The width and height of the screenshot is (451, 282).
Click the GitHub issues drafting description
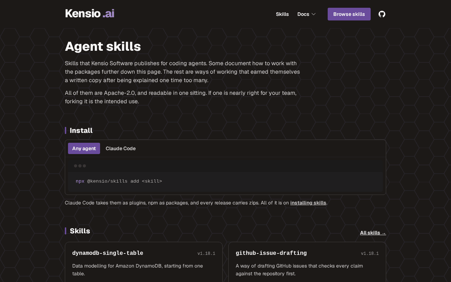tap(299, 270)
